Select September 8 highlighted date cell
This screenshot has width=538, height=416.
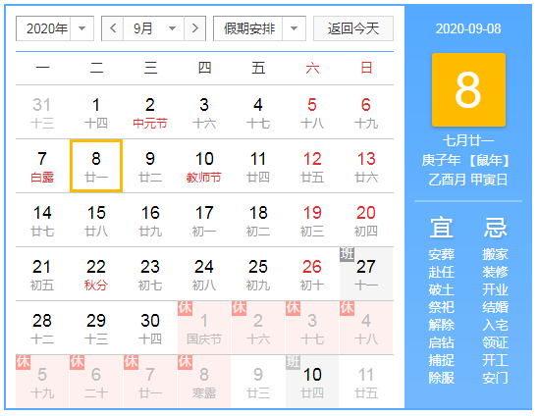click(x=96, y=166)
